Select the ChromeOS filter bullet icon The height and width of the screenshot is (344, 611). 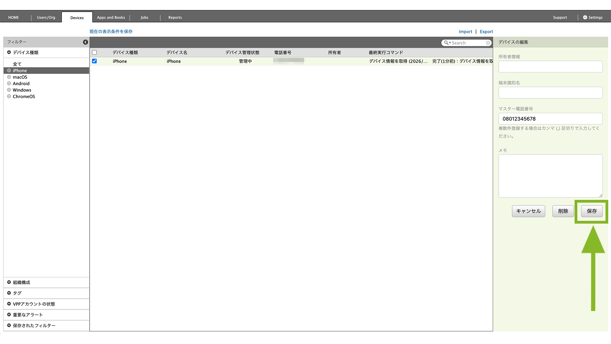click(x=9, y=97)
